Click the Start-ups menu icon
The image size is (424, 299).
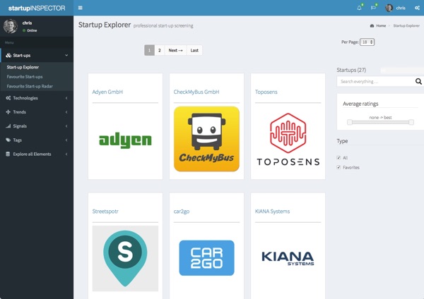[8, 55]
